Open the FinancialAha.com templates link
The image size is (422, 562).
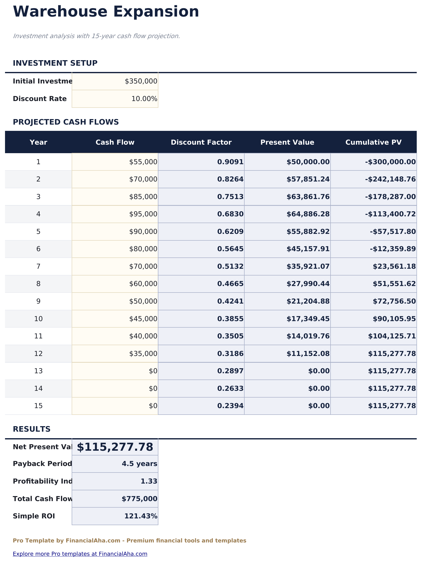coord(80,554)
